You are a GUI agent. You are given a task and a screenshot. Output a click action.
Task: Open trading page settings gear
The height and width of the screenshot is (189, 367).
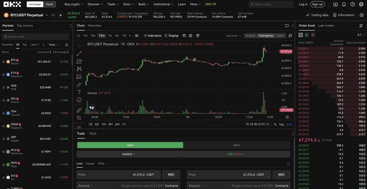click(x=362, y=15)
